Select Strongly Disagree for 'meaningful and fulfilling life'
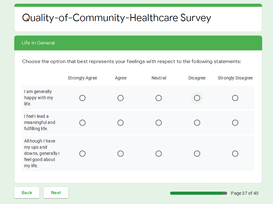The image size is (273, 204). point(235,123)
